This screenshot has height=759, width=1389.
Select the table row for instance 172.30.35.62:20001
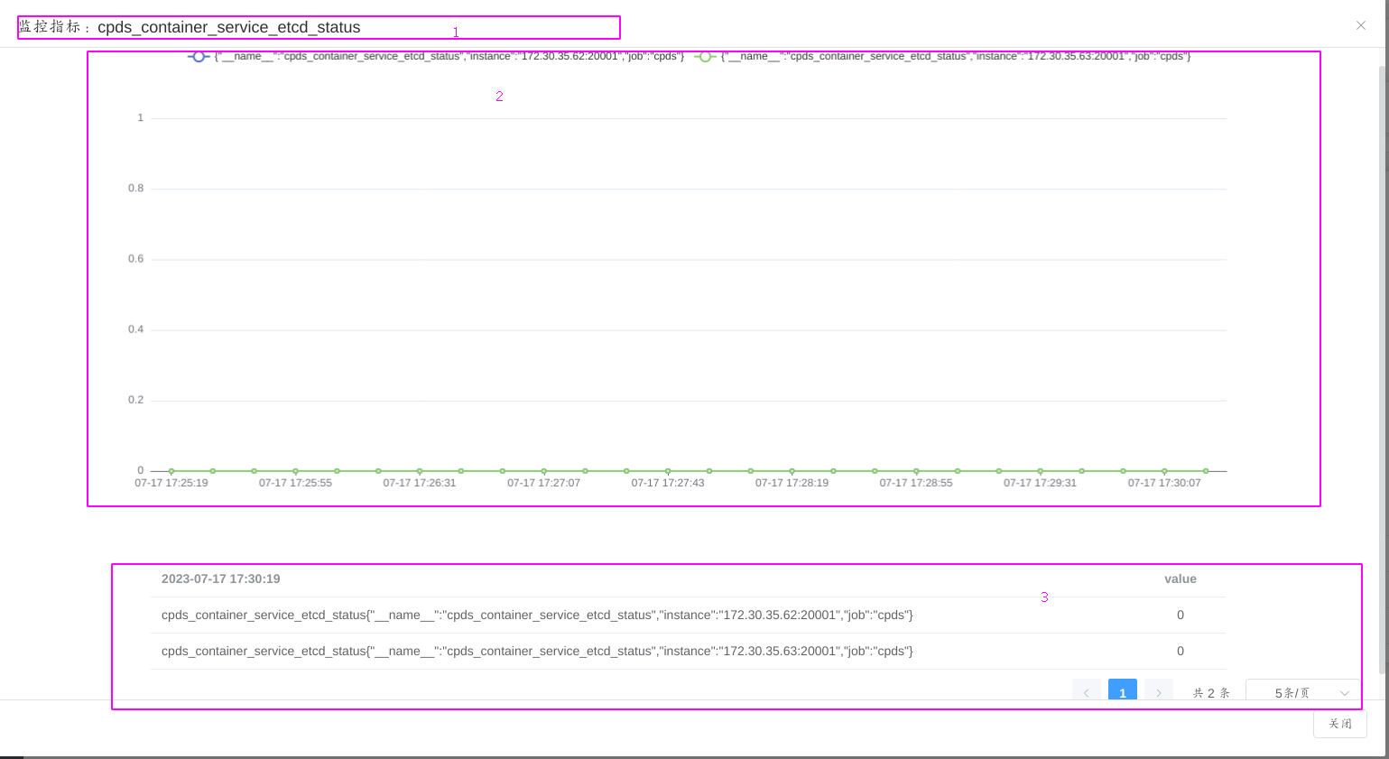[x=537, y=616]
